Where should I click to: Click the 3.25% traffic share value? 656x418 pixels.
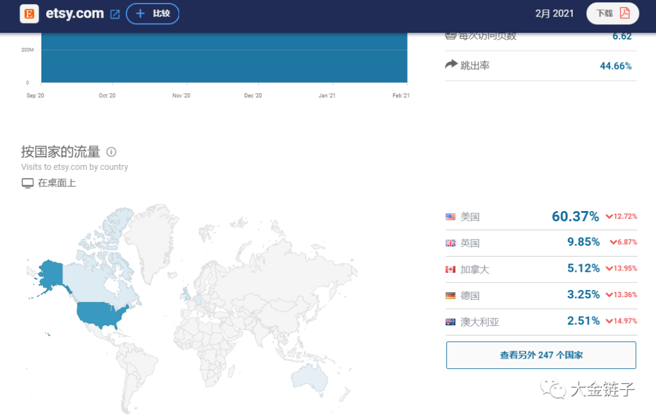(x=583, y=294)
